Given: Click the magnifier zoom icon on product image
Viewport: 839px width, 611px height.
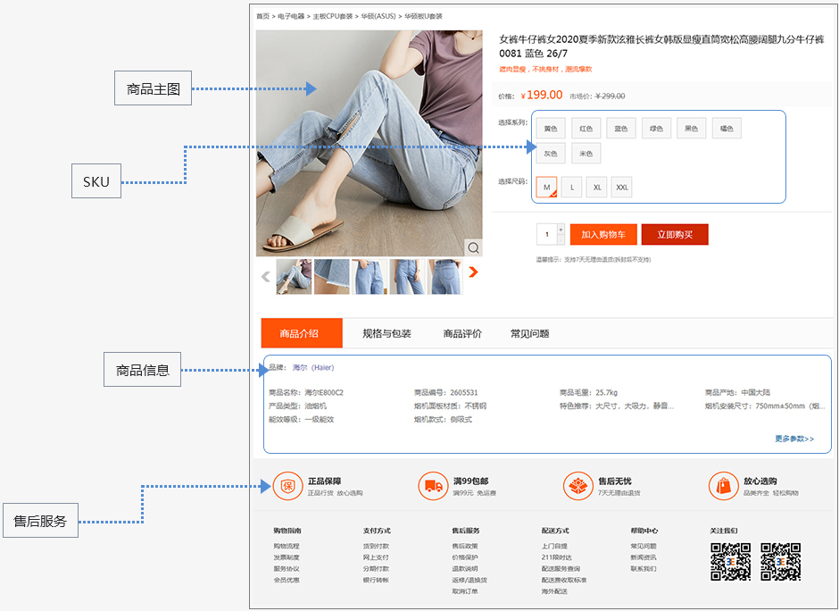Looking at the screenshot, I should point(473,247).
